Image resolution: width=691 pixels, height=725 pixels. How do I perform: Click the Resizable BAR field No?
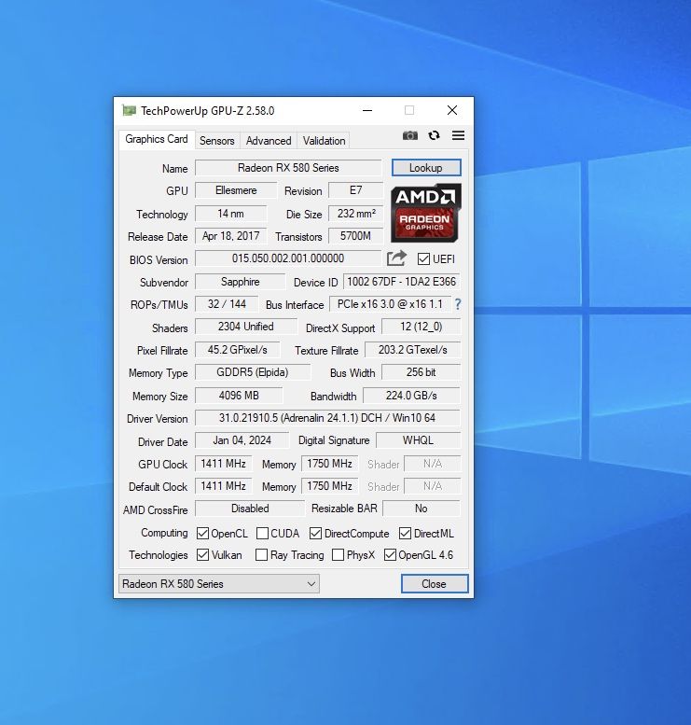pos(422,509)
